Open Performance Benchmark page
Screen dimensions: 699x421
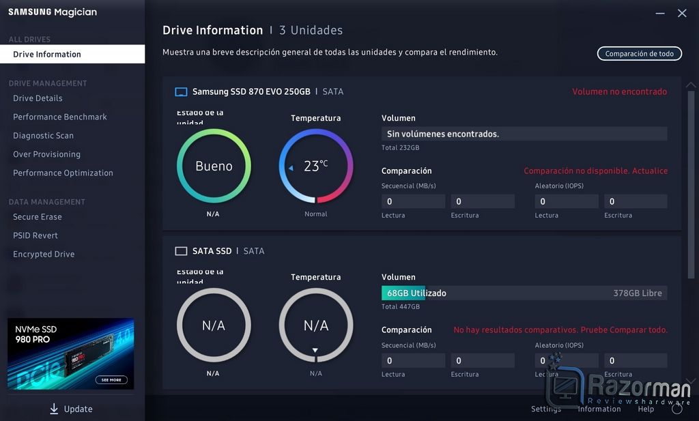click(60, 117)
